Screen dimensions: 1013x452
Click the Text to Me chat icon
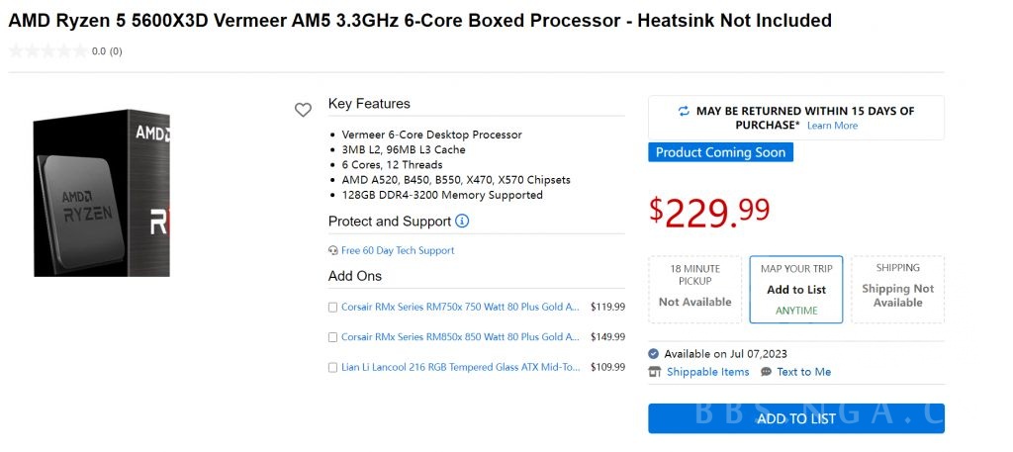pyautogui.click(x=767, y=372)
